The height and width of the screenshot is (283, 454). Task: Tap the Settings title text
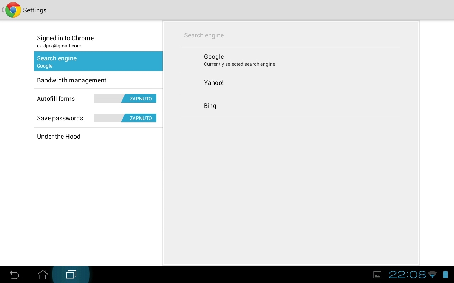(x=34, y=10)
